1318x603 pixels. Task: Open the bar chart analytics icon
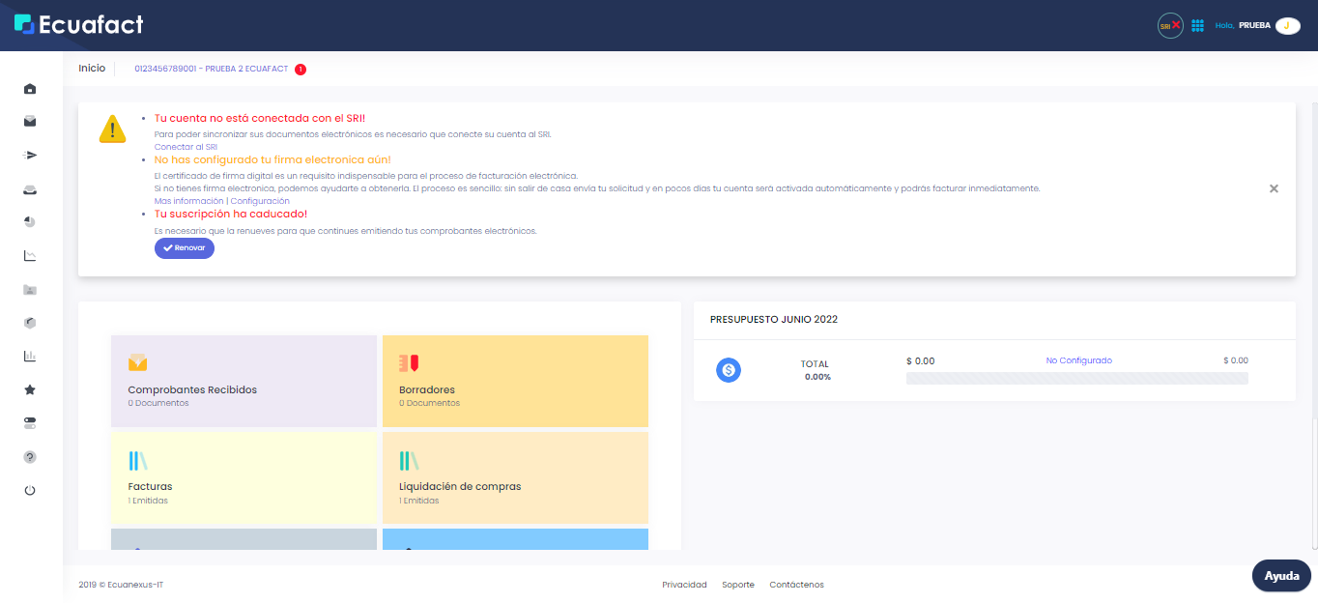[x=29, y=356]
